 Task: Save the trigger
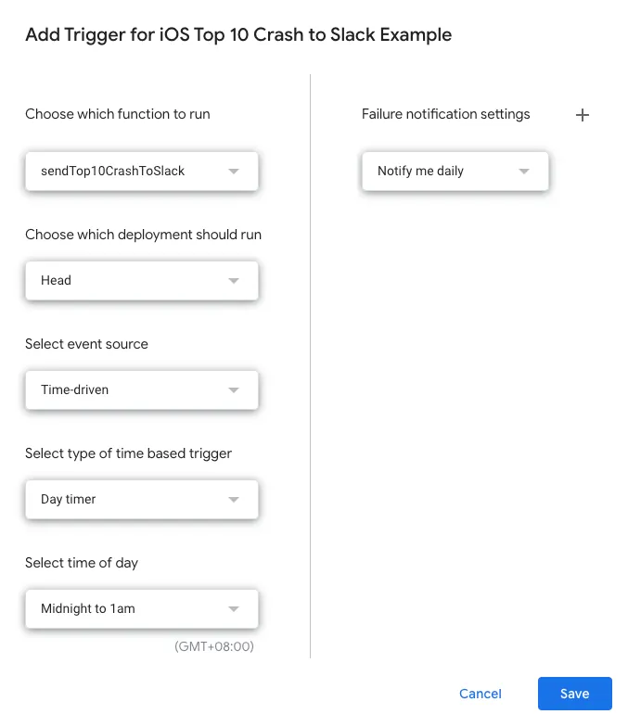pos(574,694)
